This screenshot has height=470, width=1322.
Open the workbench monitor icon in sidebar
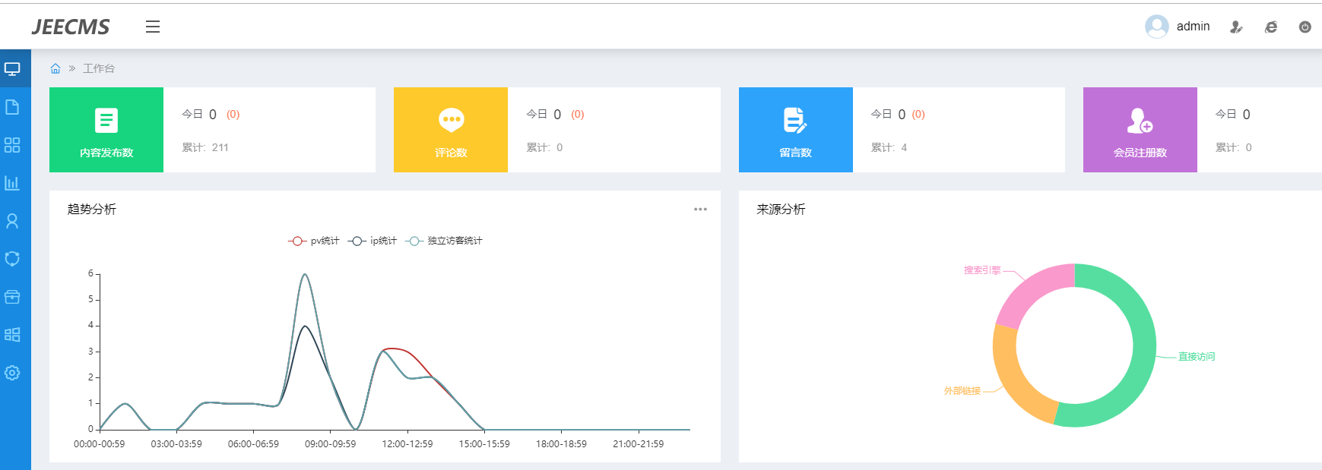(x=12, y=69)
